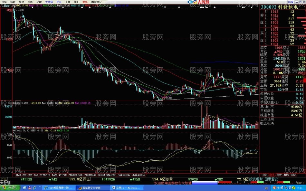Click the VOL volume indicator label
306x191 pixels.
pos(20,103)
